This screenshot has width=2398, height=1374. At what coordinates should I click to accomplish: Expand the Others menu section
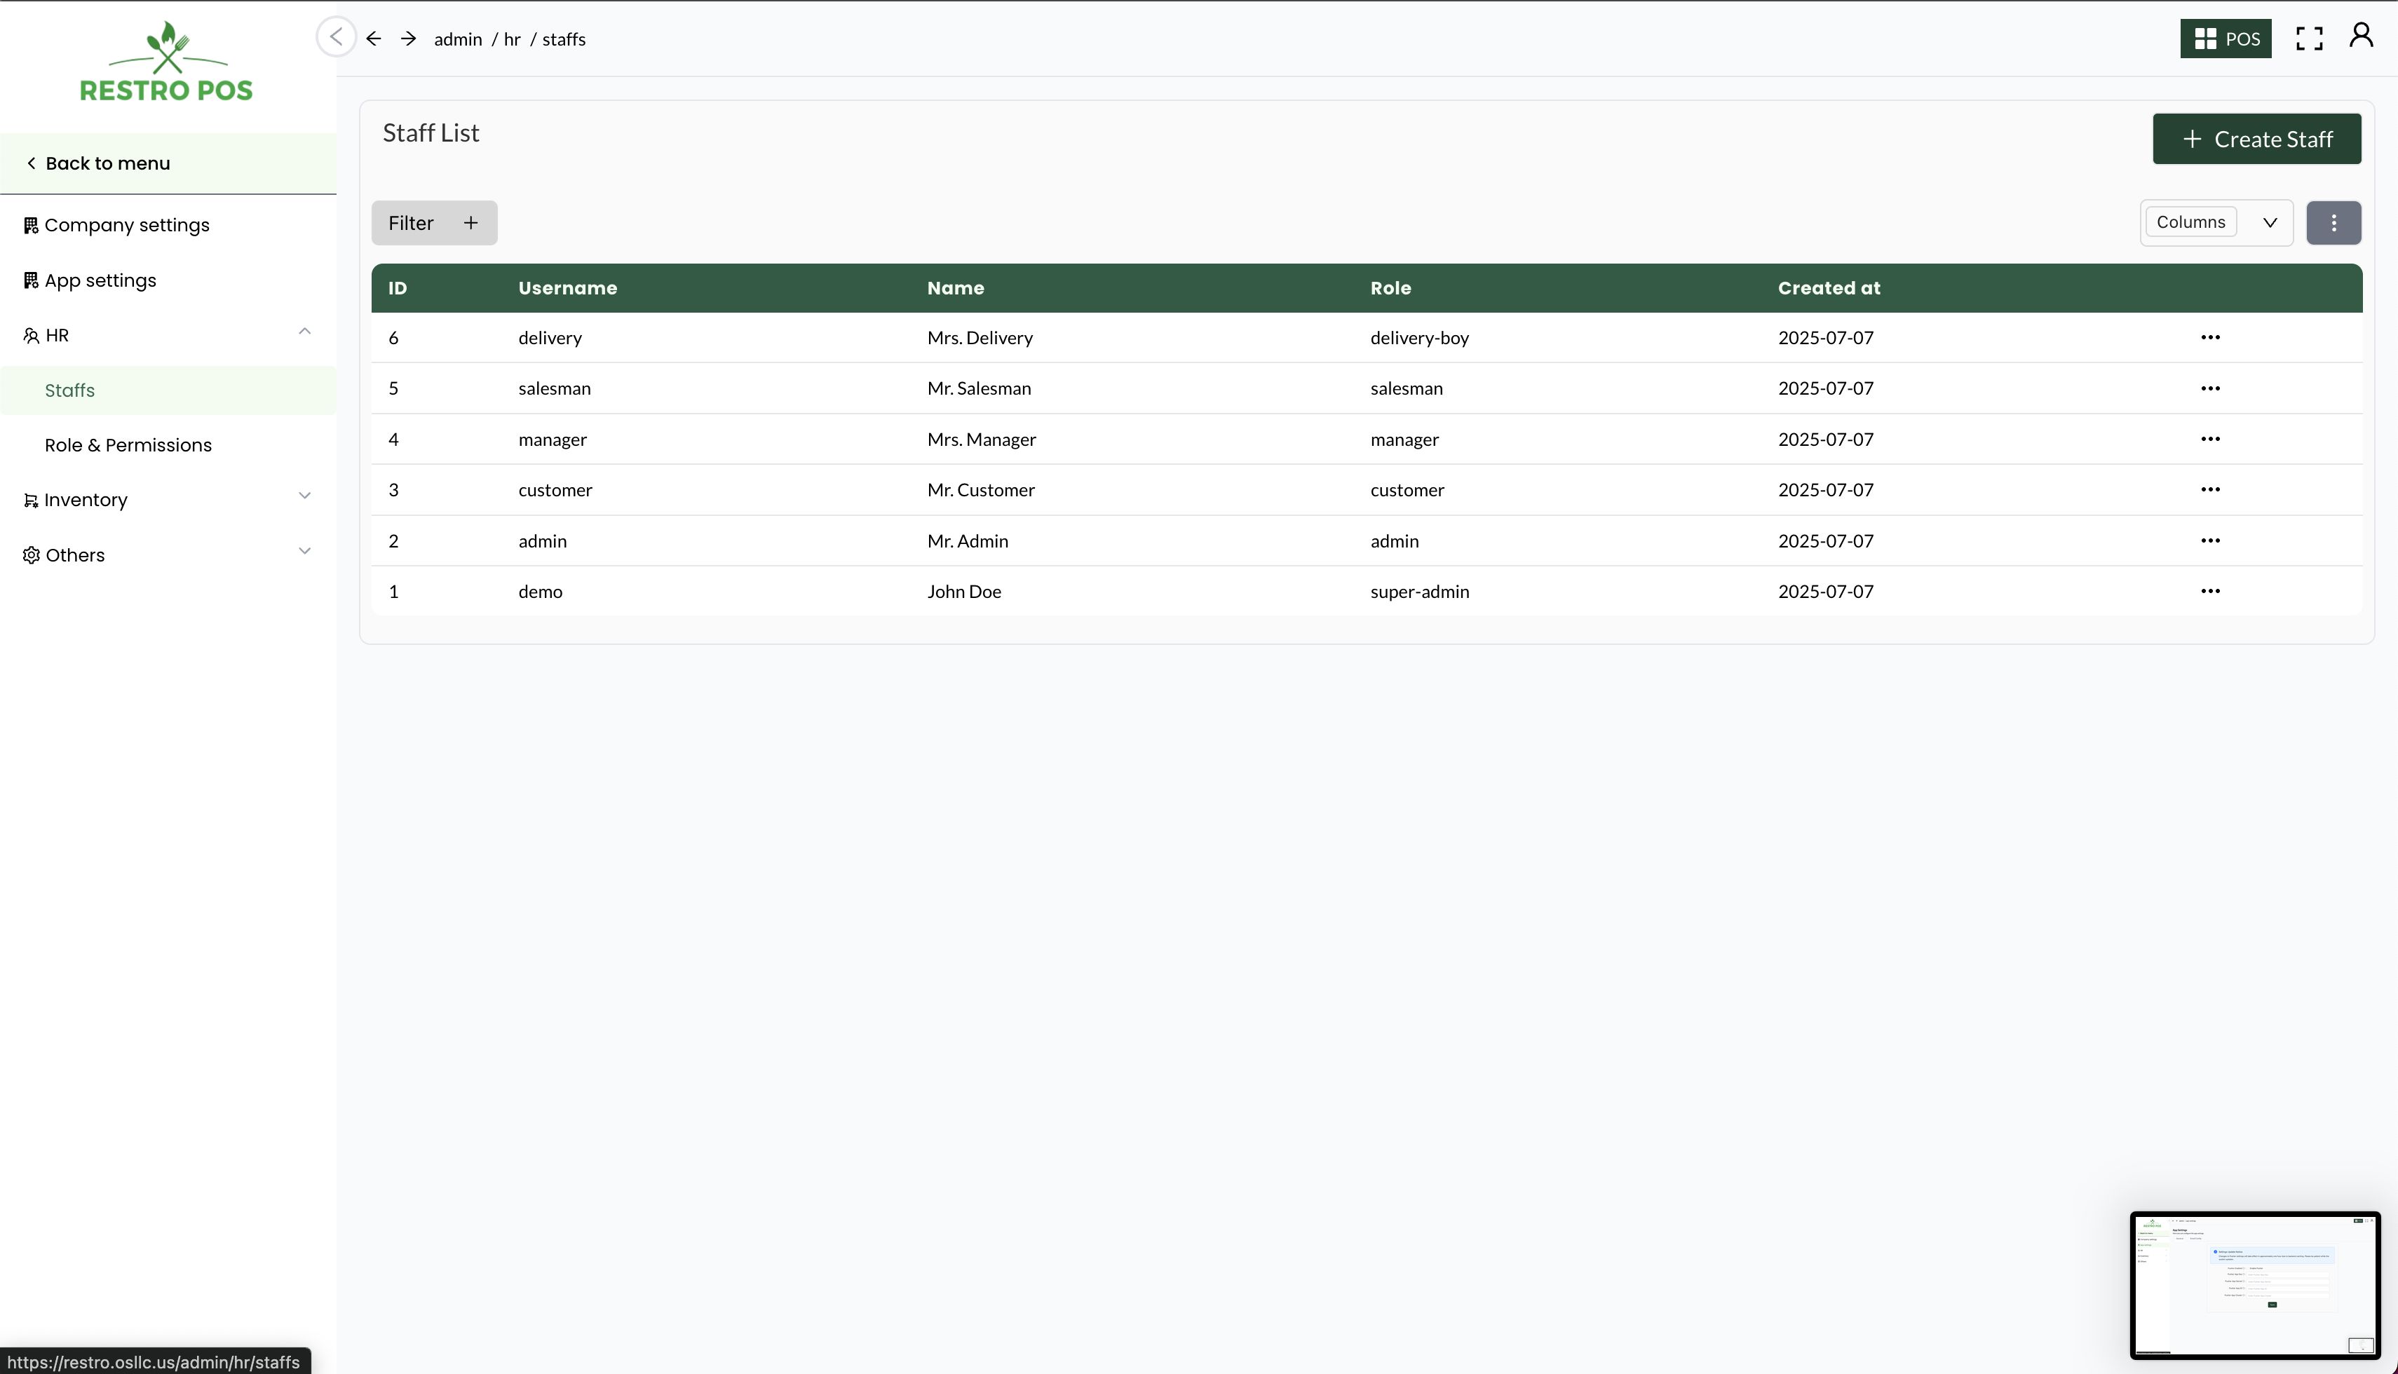(304, 552)
